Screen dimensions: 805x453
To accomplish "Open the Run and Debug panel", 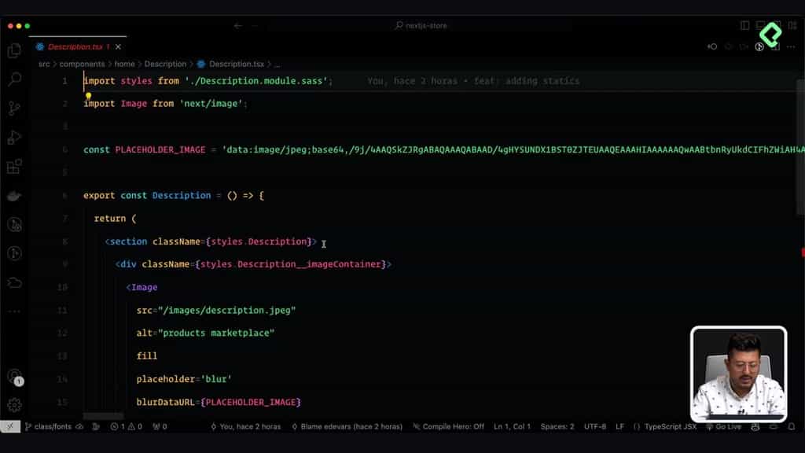I will pos(14,138).
